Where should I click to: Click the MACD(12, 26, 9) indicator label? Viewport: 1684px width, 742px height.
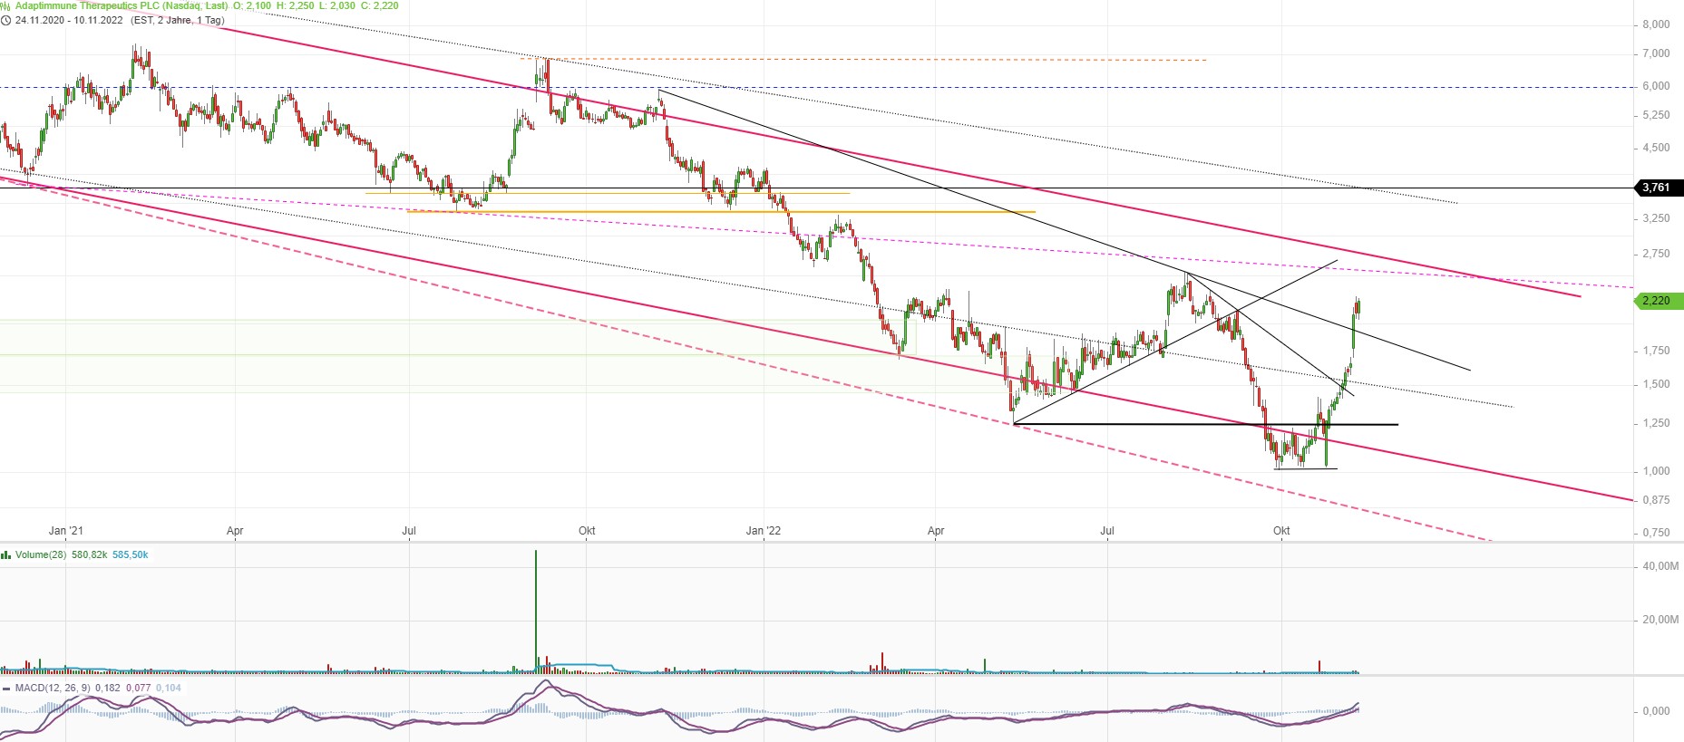(x=53, y=689)
